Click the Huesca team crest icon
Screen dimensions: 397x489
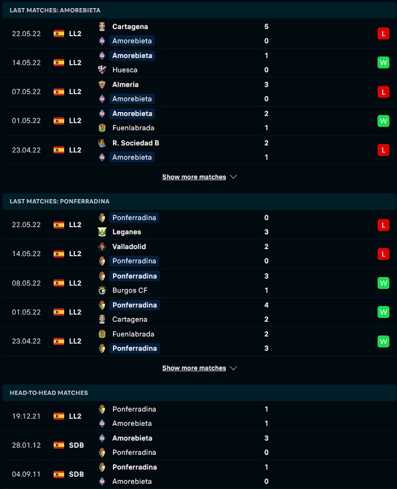tap(102, 70)
